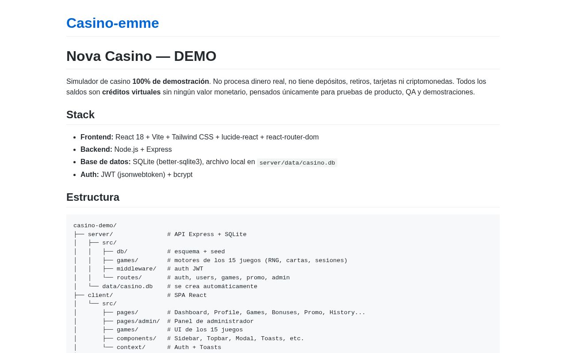Click comment '# Panel de administrador'
The image size is (566, 353).
click(x=210, y=321)
